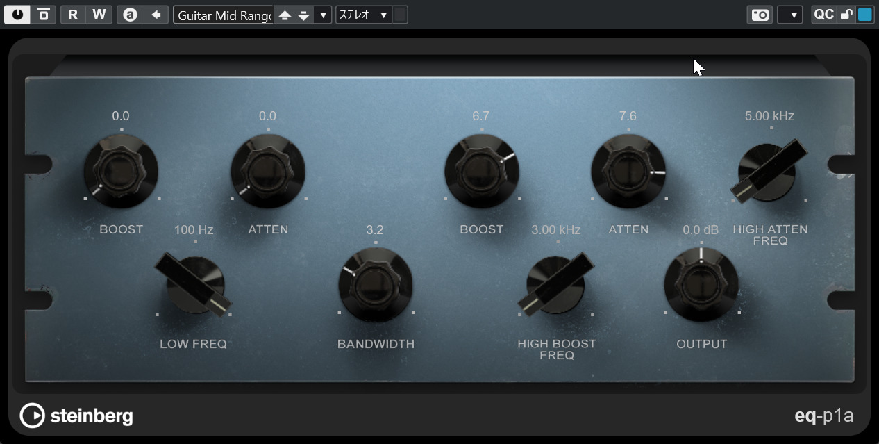
Task: Toggle A/B setting comparison button
Action: pos(130,15)
